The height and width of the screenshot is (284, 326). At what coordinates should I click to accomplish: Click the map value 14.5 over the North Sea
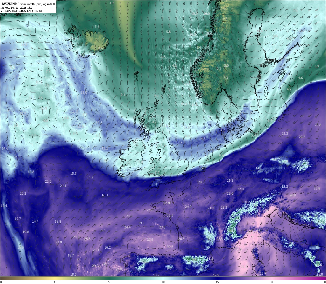pyautogui.click(x=202, y=139)
